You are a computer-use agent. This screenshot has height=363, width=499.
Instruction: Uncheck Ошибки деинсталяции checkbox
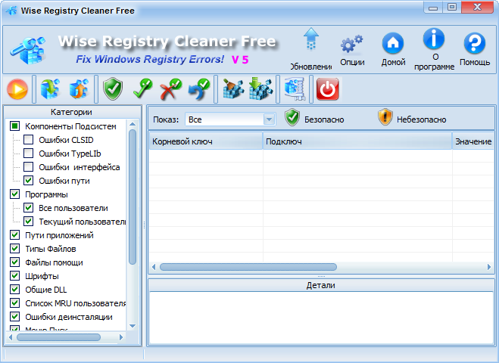coord(14,317)
